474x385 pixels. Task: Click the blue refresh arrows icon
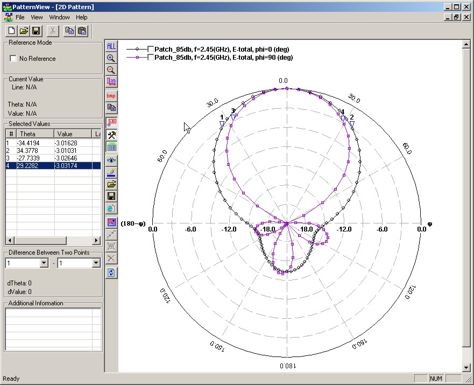pos(111,273)
